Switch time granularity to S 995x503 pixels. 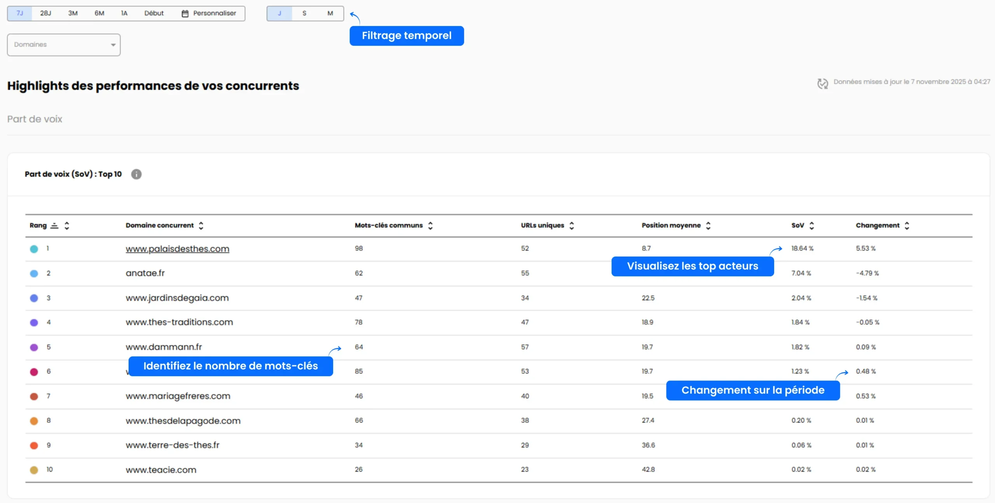(305, 13)
